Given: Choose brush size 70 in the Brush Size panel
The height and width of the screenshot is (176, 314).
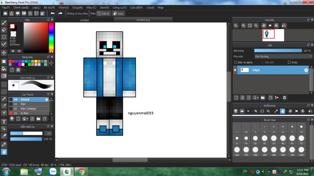Looking at the screenshot, I should tap(301, 139).
